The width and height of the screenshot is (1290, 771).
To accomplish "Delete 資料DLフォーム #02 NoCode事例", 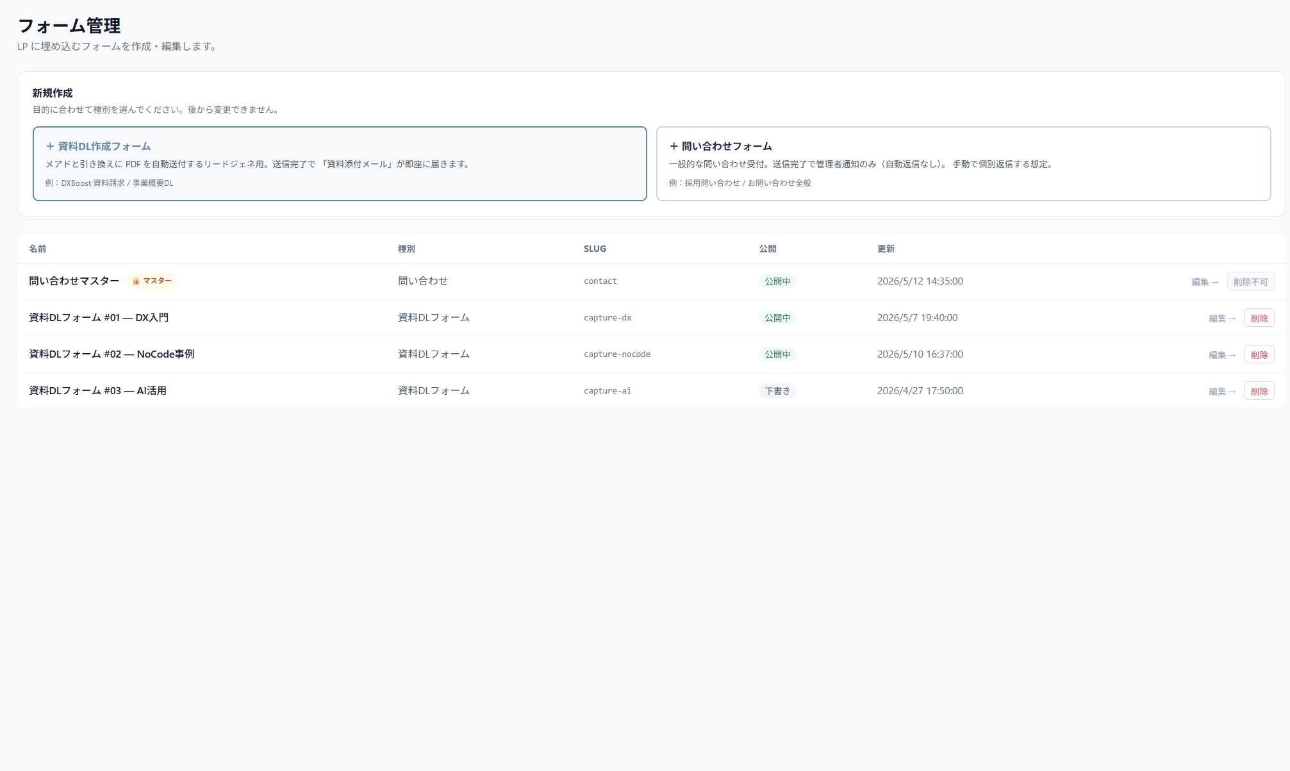I will click(1259, 354).
